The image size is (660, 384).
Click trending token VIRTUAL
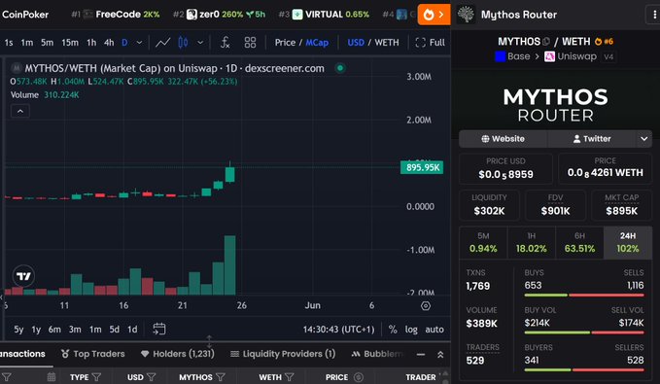coord(324,15)
